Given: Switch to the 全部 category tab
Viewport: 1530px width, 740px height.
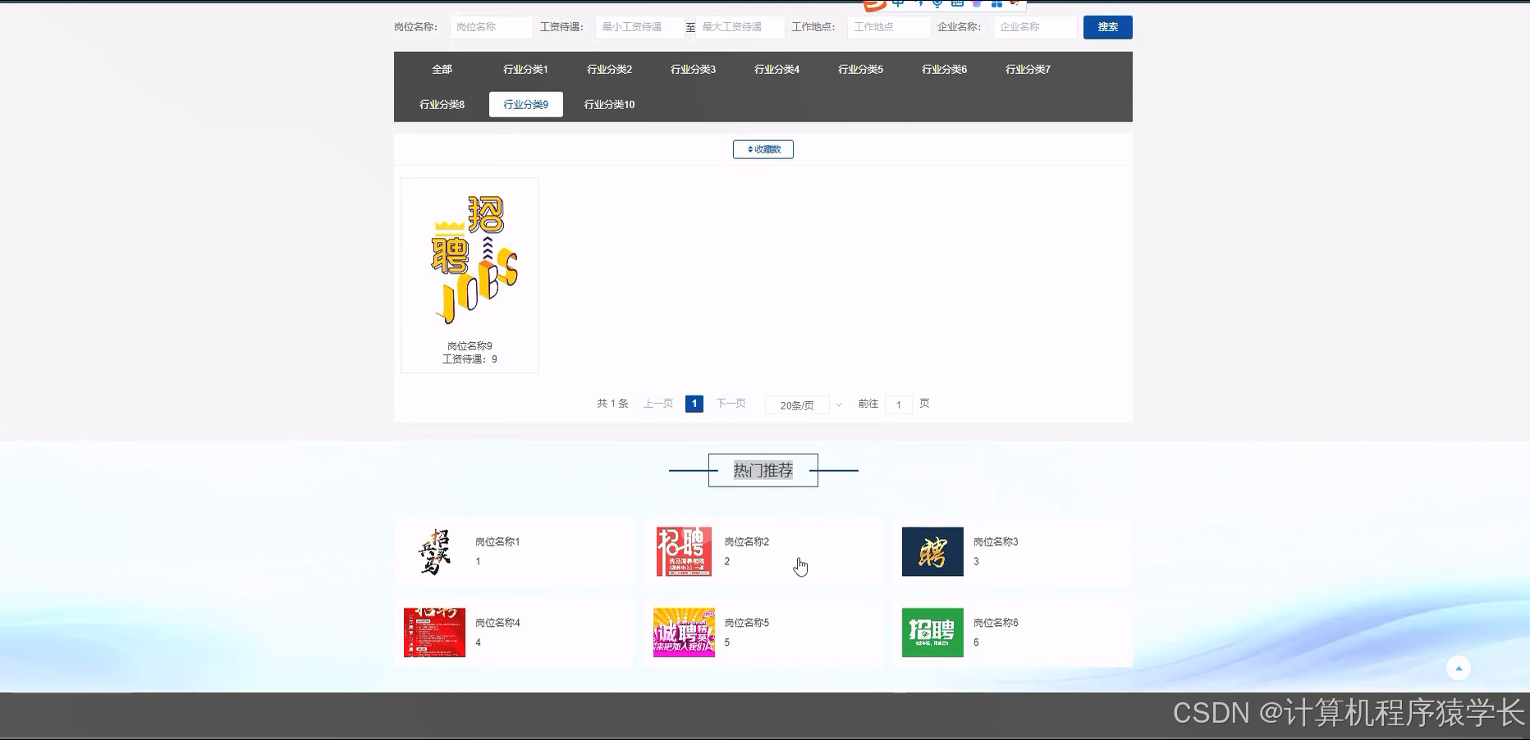Looking at the screenshot, I should (x=442, y=69).
